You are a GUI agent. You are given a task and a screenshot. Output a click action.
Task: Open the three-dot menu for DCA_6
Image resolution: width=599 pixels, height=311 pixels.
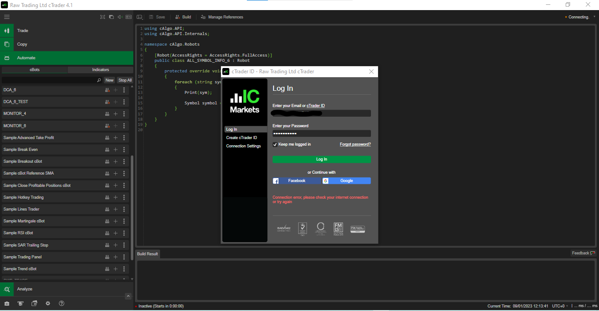pyautogui.click(x=124, y=90)
